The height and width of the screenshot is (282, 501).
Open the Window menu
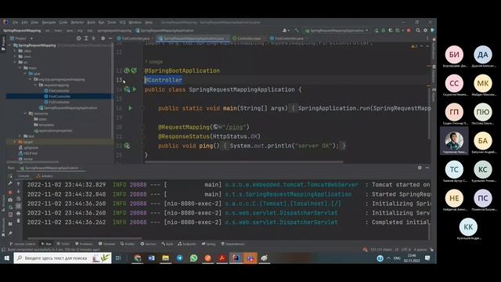(x=135, y=23)
